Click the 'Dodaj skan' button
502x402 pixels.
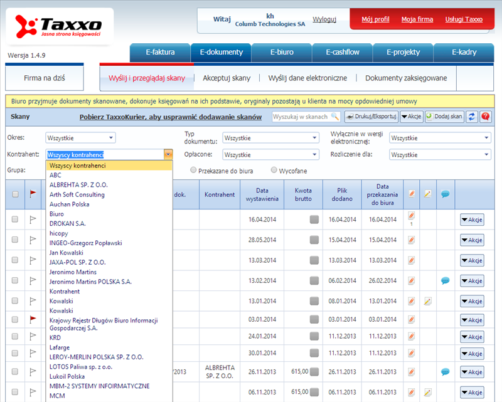pos(444,117)
